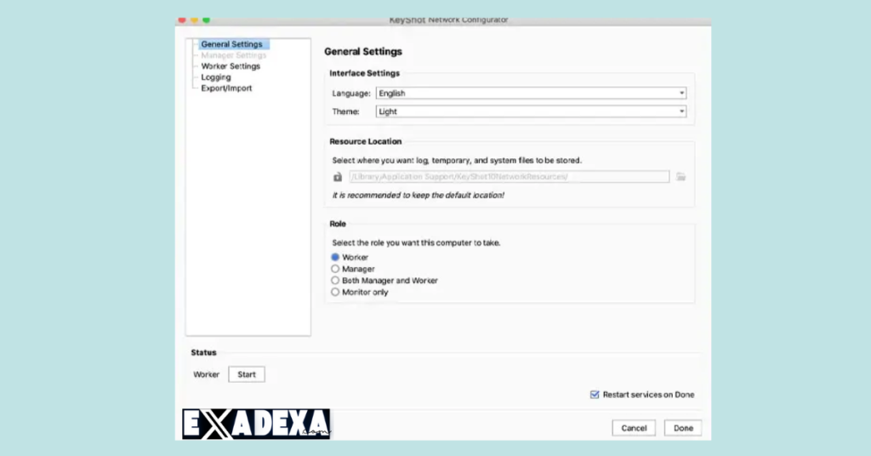Image resolution: width=871 pixels, height=456 pixels.
Task: Click the lock icon beside resource path
Action: [338, 177]
